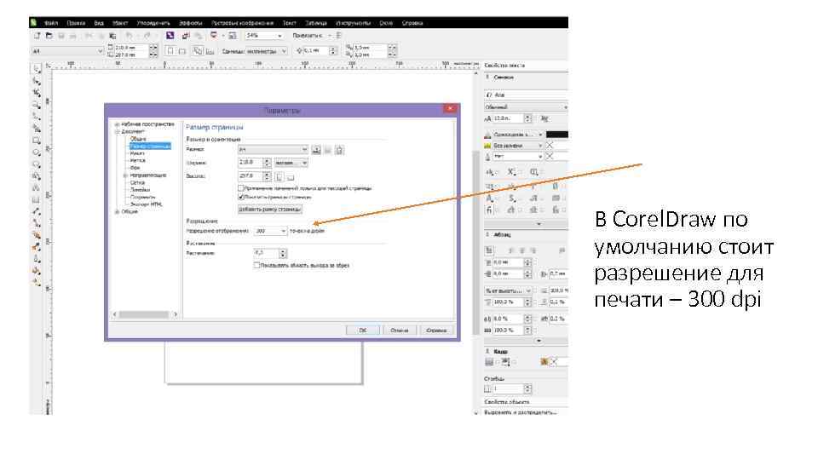818x460 pixels.
Task: Toggle show page border checkbox
Action: coord(241,197)
